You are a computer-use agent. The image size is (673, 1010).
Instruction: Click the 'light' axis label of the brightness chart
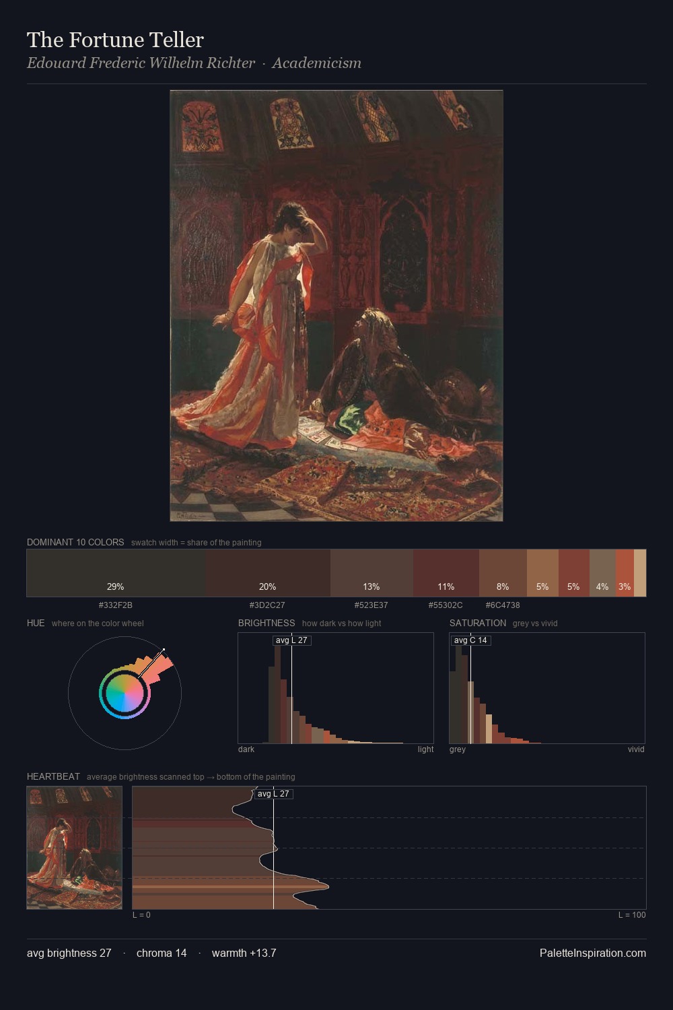(425, 749)
